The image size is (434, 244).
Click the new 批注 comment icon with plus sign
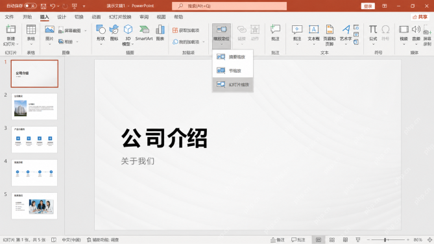pos(275,29)
